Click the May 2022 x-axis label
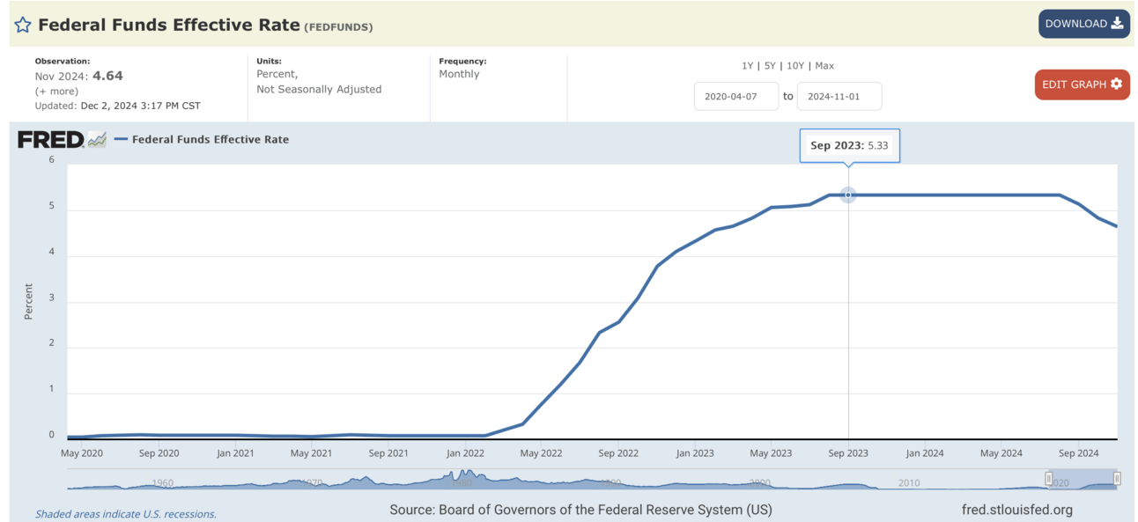The width and height of the screenshot is (1138, 522). click(x=541, y=453)
